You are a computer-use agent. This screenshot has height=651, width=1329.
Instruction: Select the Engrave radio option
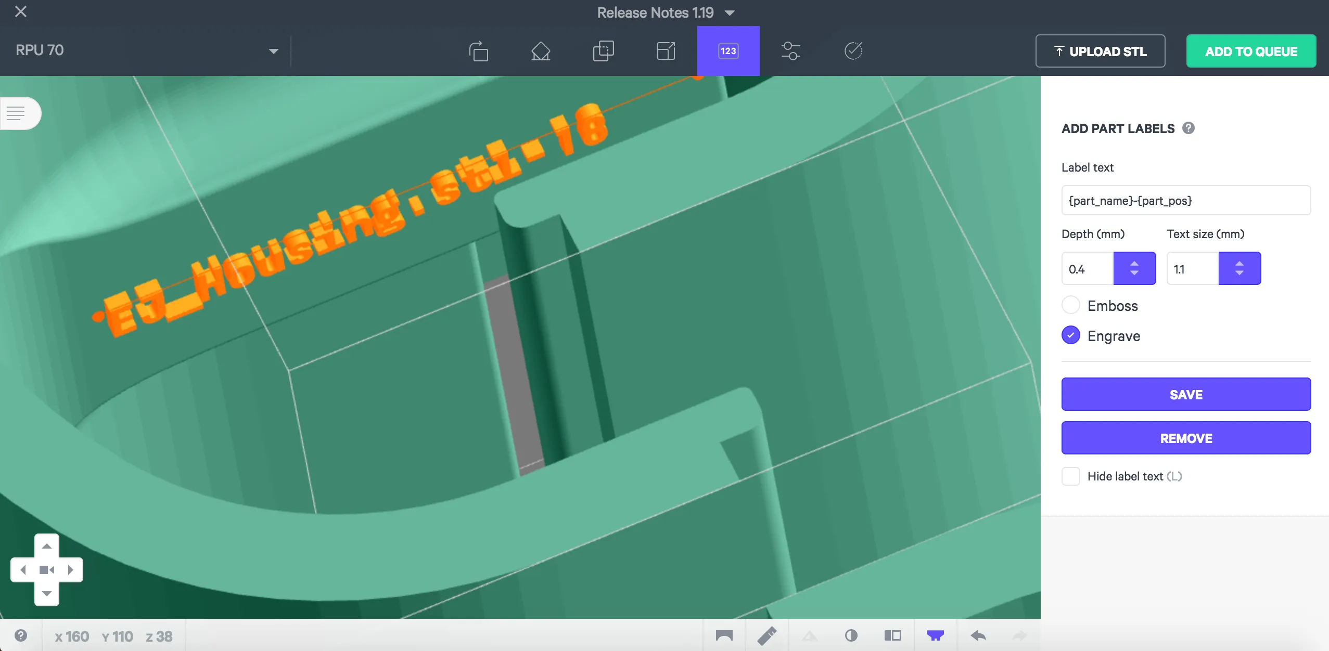point(1071,335)
